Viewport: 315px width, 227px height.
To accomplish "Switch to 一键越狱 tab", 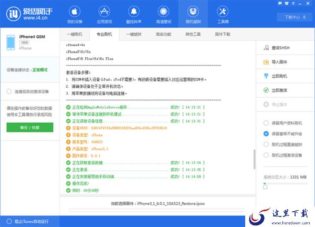I will 134,34.
